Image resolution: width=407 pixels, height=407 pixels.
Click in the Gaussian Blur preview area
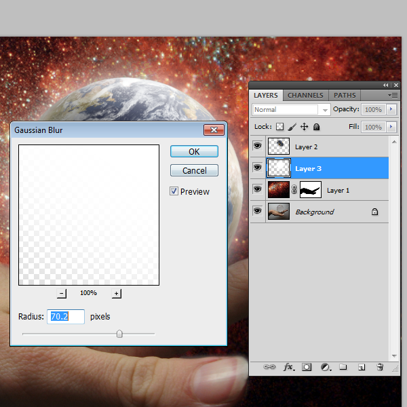[89, 215]
